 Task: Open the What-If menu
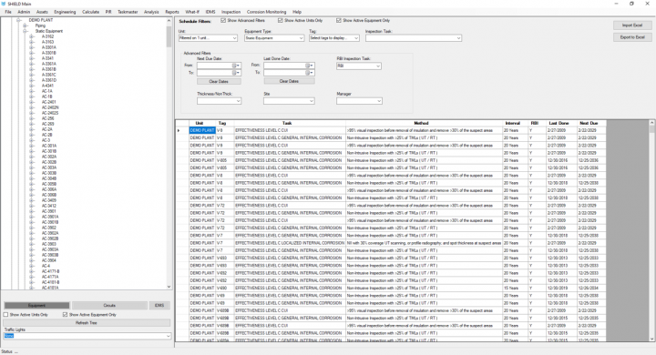click(x=192, y=12)
